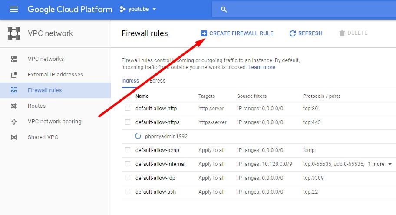Click the Routes shuffle icon
This screenshot has height=215, width=396.
[14, 106]
